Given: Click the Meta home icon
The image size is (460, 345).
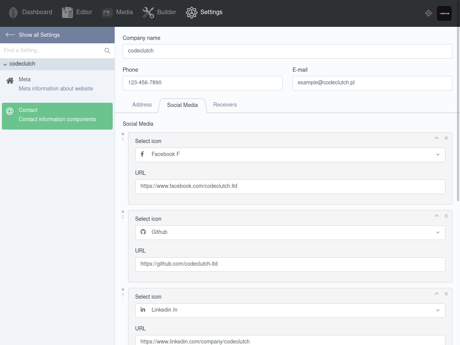Looking at the screenshot, I should coord(10,80).
